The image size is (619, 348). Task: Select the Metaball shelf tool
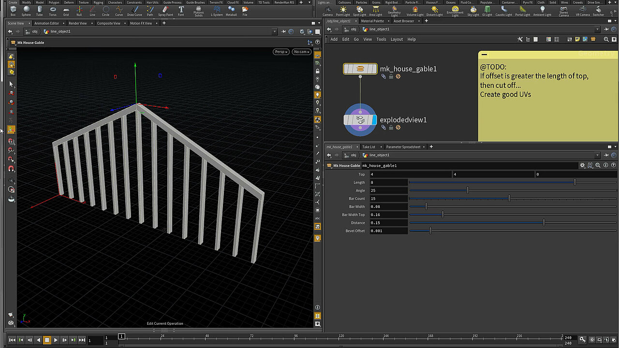tap(231, 11)
